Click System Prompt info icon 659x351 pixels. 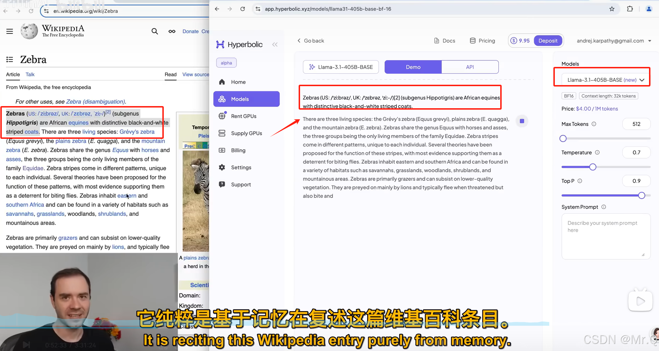click(604, 207)
